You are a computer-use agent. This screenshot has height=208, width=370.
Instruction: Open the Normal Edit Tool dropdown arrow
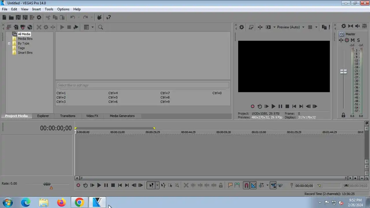pos(157,185)
